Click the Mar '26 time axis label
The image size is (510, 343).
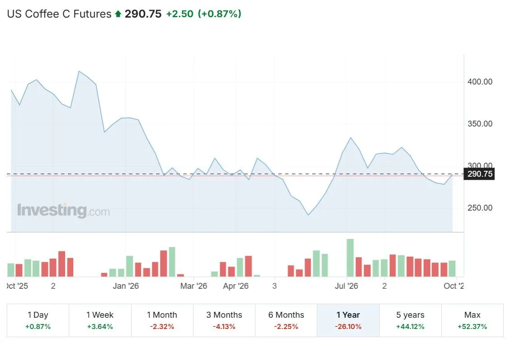(x=194, y=286)
